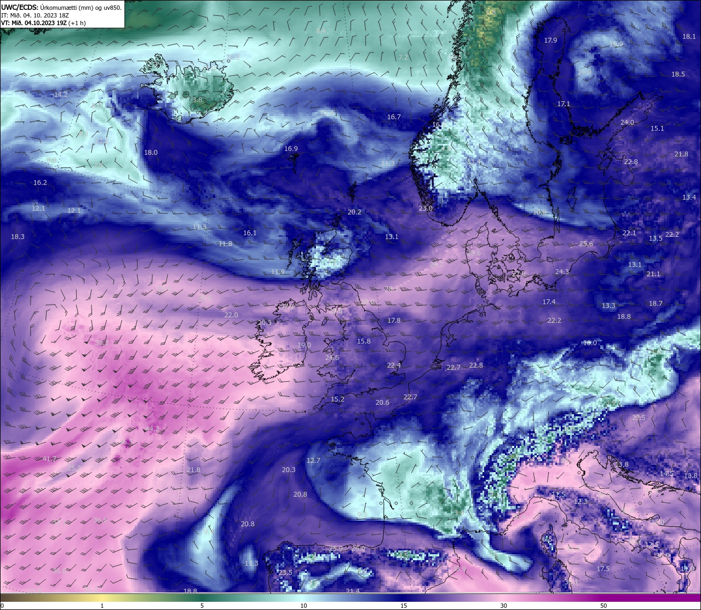Click the 15 label on the color scale
This screenshot has height=610, width=701.
(404, 606)
